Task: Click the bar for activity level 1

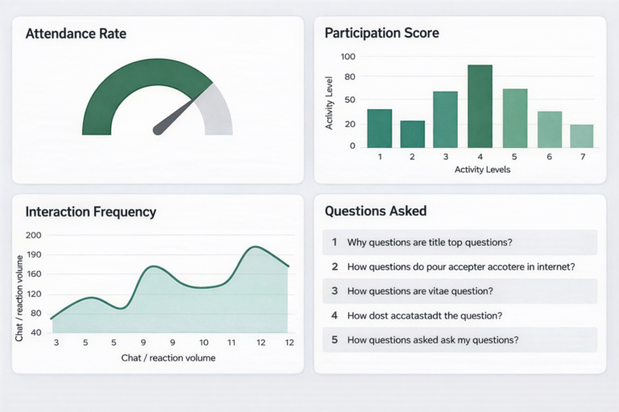Action: pyautogui.click(x=379, y=128)
